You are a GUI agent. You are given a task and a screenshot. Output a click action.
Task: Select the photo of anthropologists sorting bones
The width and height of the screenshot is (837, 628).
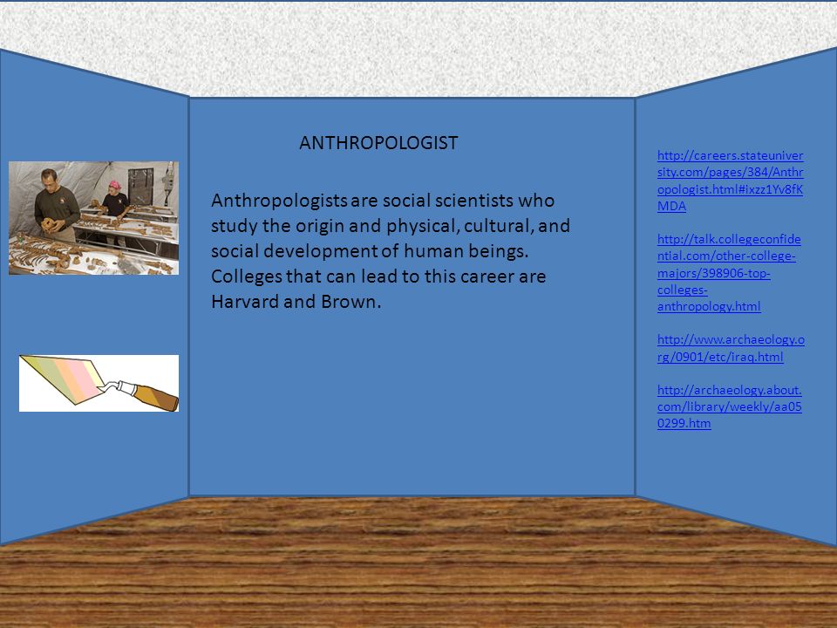(93, 218)
